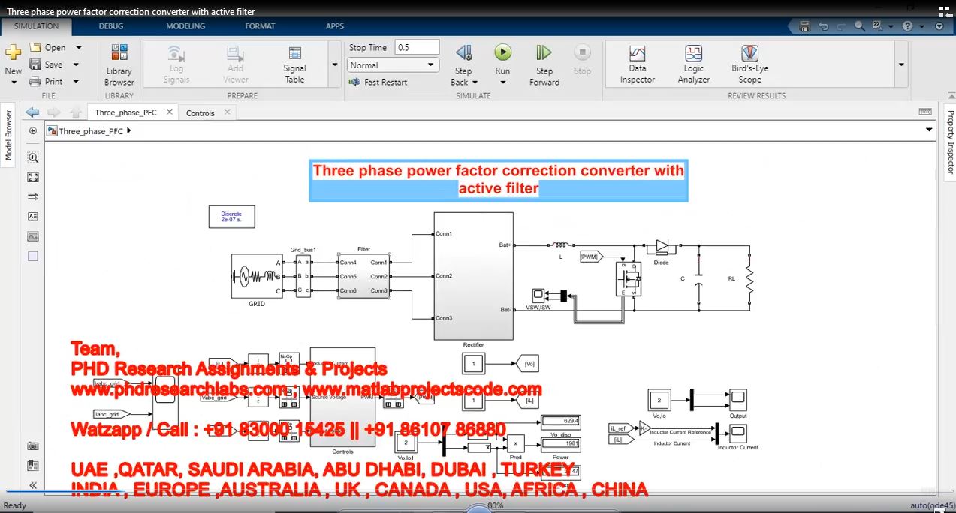The height and width of the screenshot is (513, 956).
Task: Add an annotation with text icon
Action: [x=32, y=216]
